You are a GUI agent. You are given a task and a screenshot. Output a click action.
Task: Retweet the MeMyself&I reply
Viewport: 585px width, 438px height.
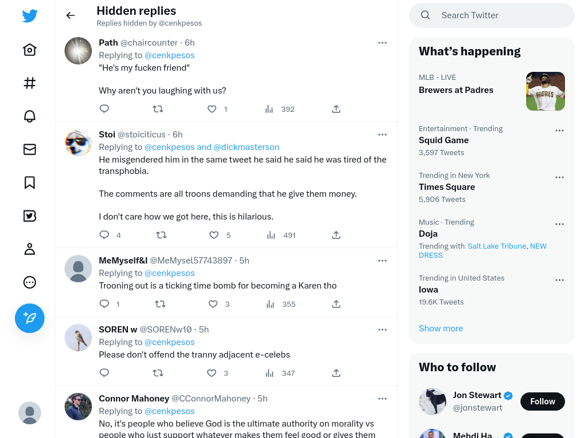point(161,305)
